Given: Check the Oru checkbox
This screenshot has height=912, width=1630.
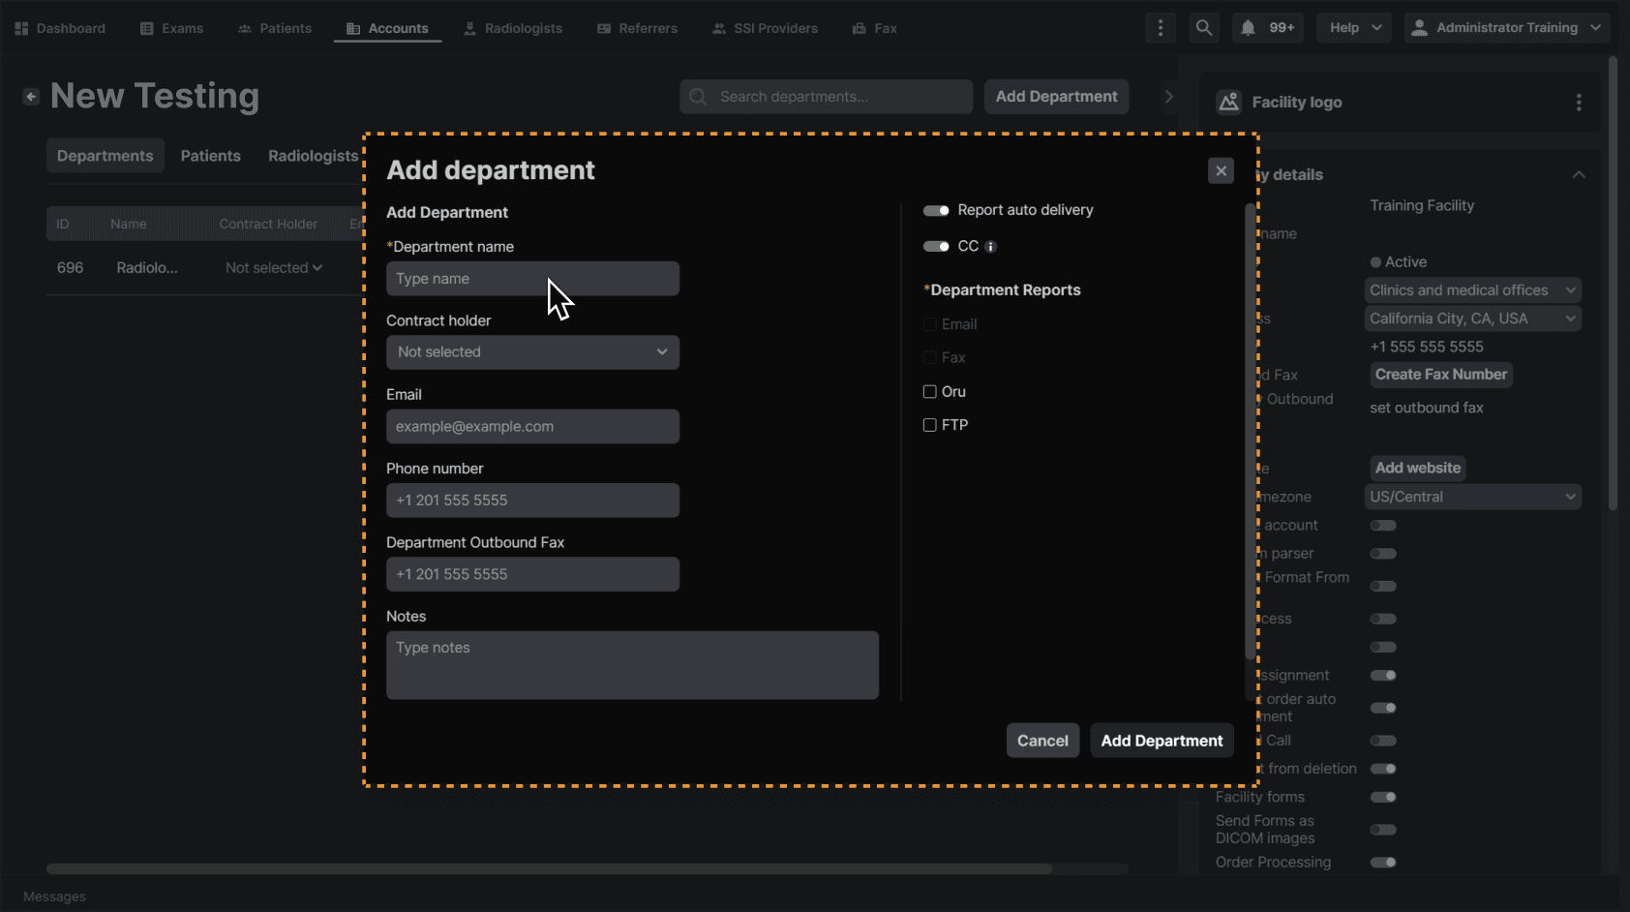Looking at the screenshot, I should coord(929,392).
